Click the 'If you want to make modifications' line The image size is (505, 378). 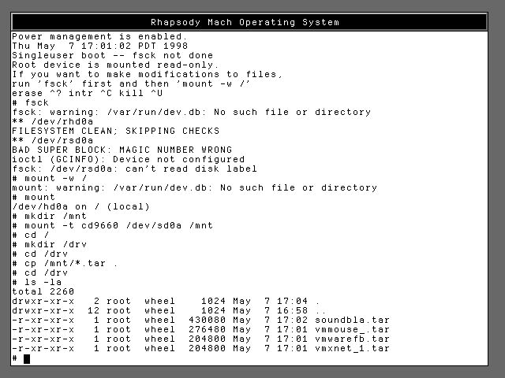148,74
